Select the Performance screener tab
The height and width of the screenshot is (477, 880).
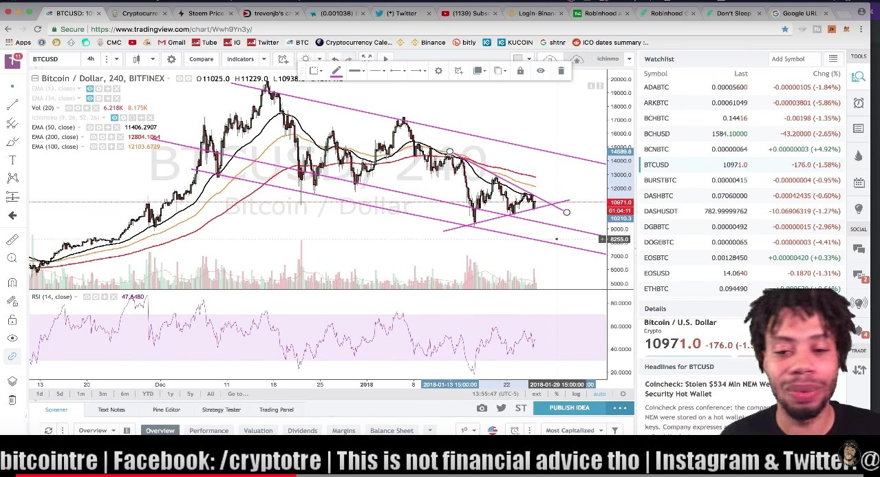[208, 431]
